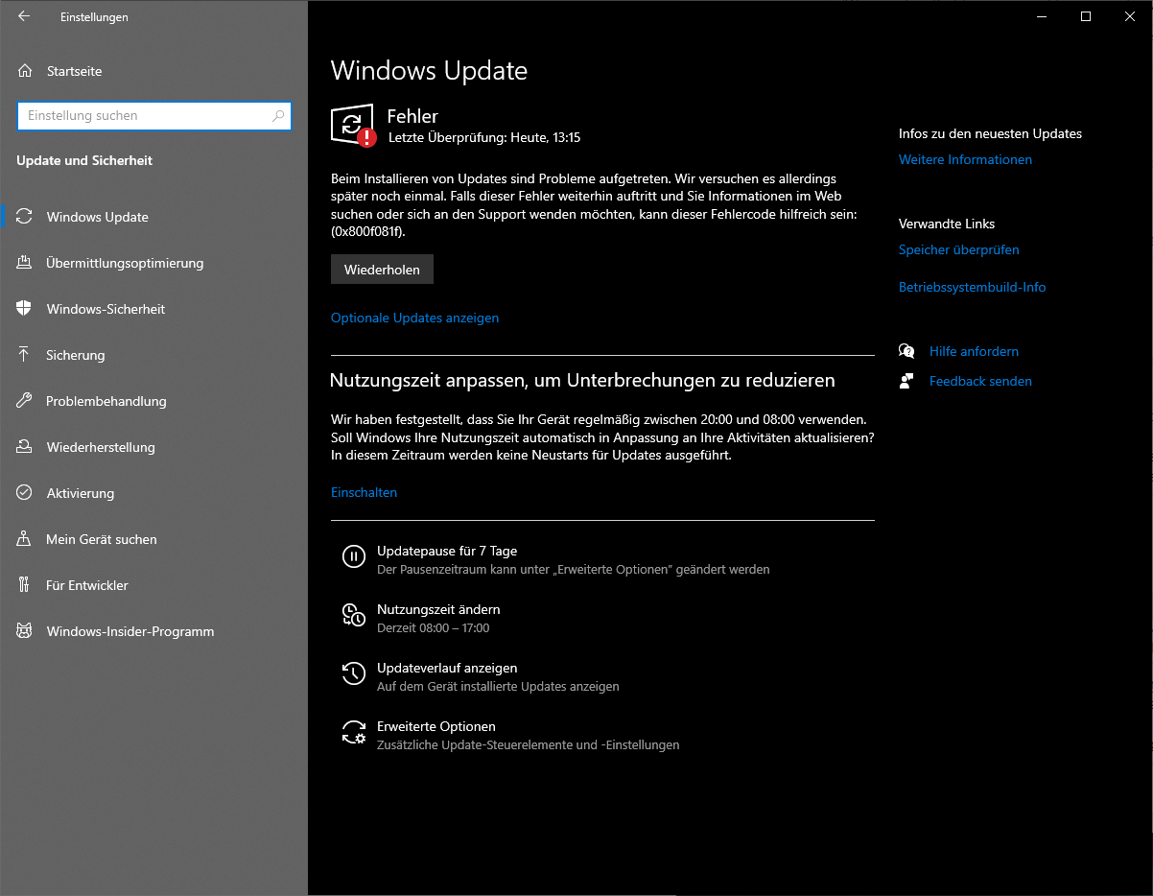The image size is (1153, 896).
Task: Click the history icon for Updateverlauf
Action: [354, 673]
